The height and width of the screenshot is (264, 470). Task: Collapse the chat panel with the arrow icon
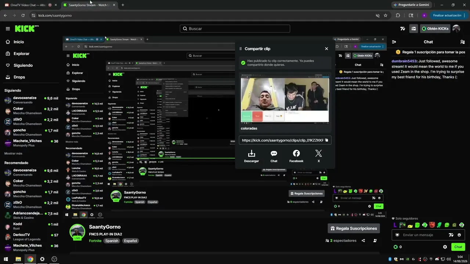[x=394, y=42]
